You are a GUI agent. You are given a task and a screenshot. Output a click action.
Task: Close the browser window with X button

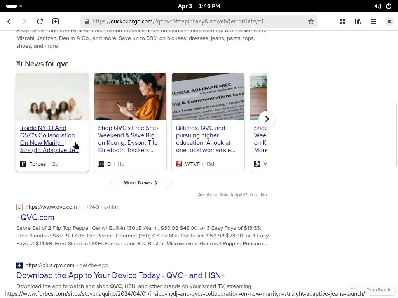point(389,21)
